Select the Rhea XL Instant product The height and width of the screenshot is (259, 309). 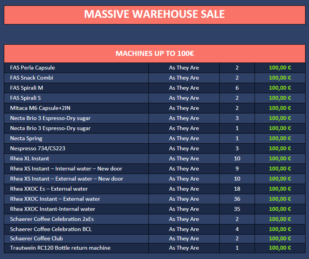30,158
